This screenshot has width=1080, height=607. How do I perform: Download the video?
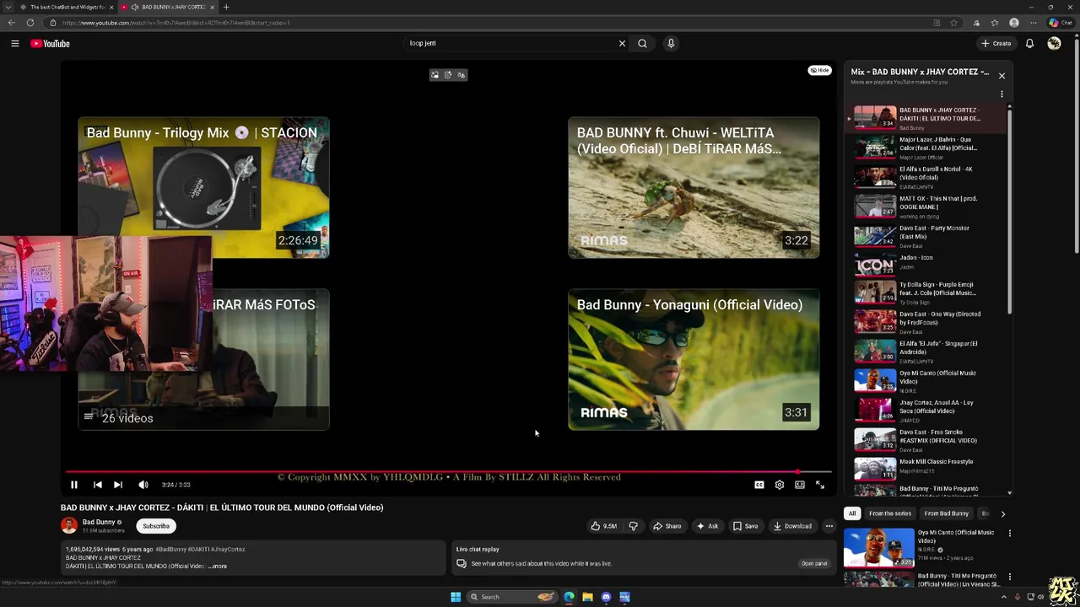[792, 526]
